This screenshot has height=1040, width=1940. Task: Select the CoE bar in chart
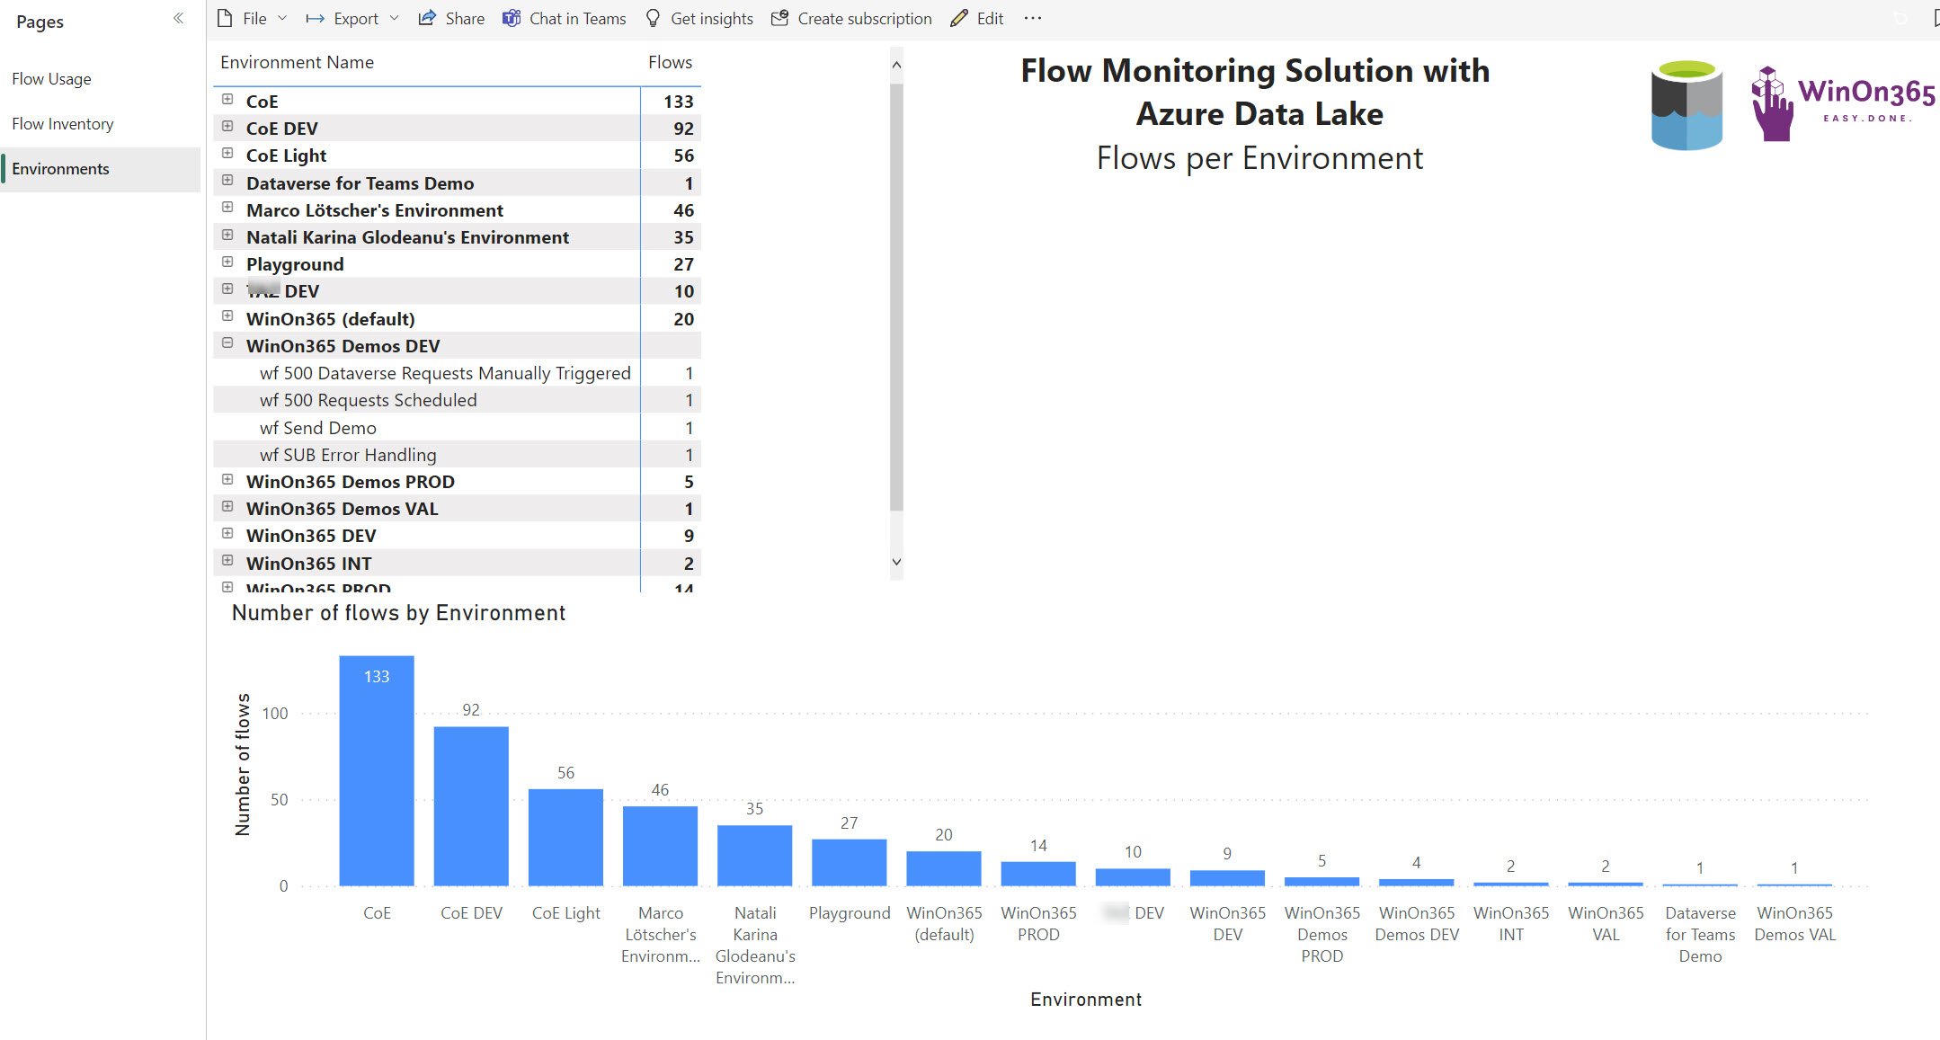376,770
